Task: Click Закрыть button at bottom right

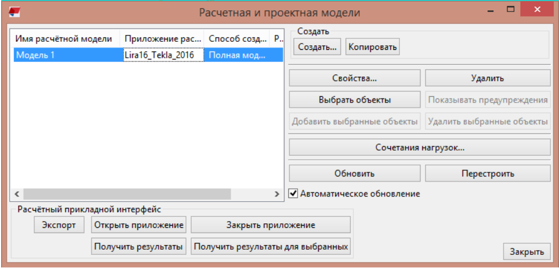Action: tap(526, 251)
